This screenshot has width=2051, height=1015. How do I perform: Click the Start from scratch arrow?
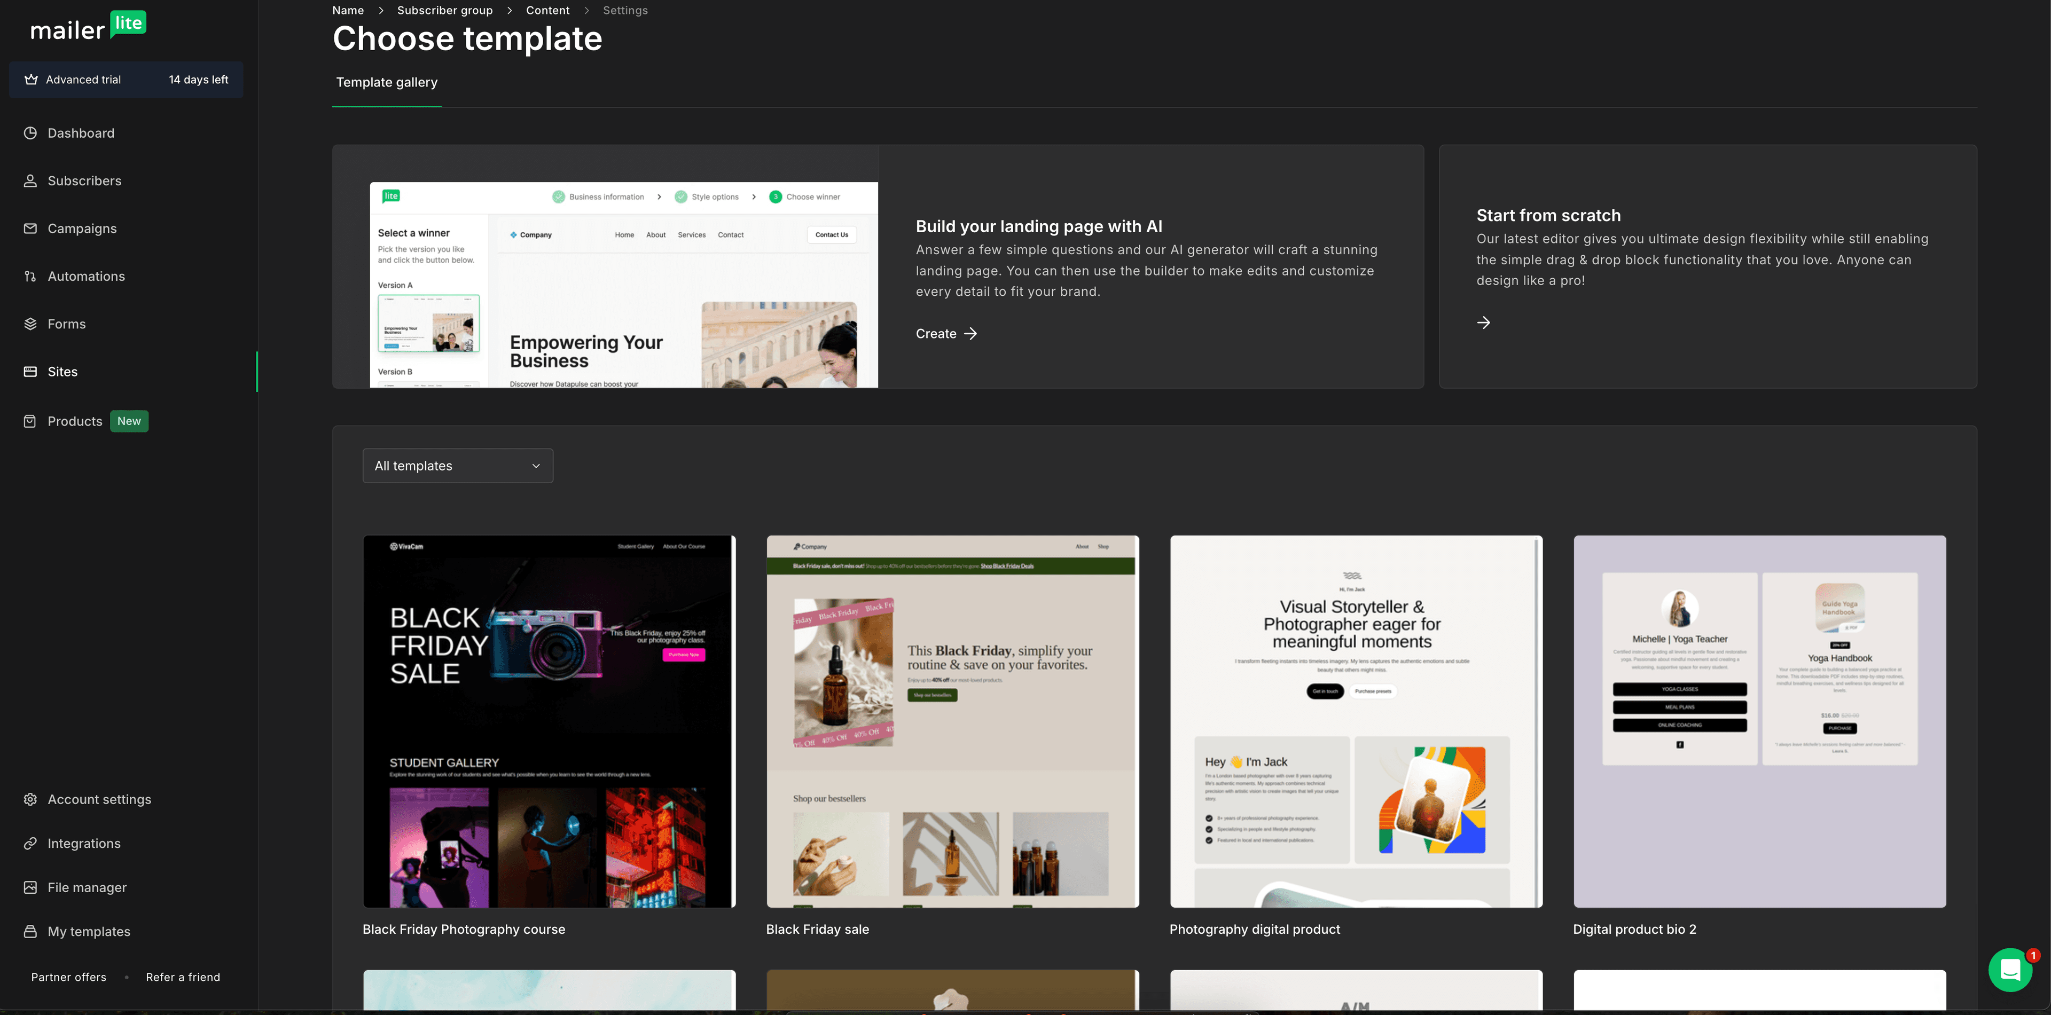[1484, 322]
